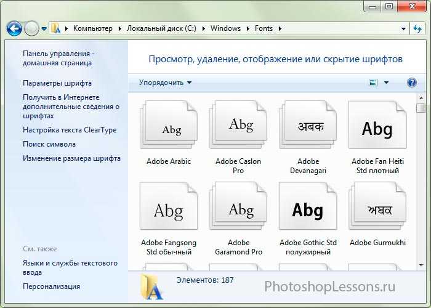Open Поиск символа link
431x308 pixels.
pos(49,144)
